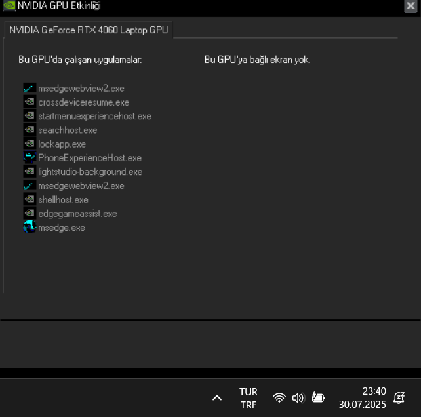Select the crossdeviceresume.exe text
Screen dimensions: 421x417
84,102
